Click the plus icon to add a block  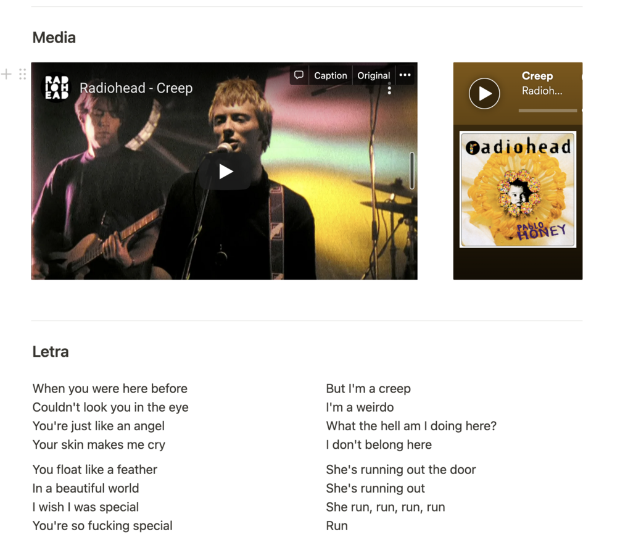pos(6,74)
